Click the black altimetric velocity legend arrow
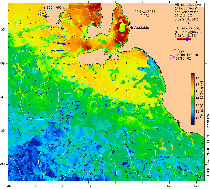The width and height of the screenshot is (210, 189). point(183,23)
